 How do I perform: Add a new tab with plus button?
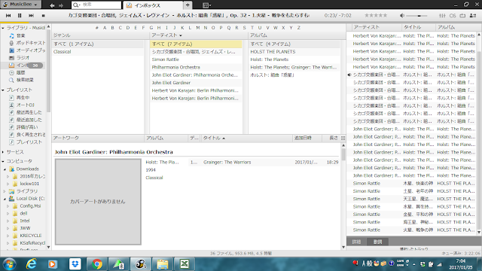tap(188, 5)
